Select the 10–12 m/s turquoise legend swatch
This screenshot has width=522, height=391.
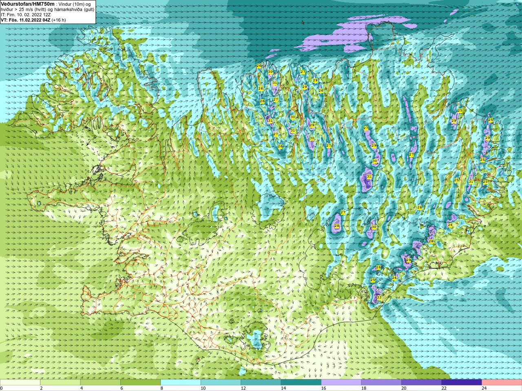pyautogui.click(x=221, y=382)
